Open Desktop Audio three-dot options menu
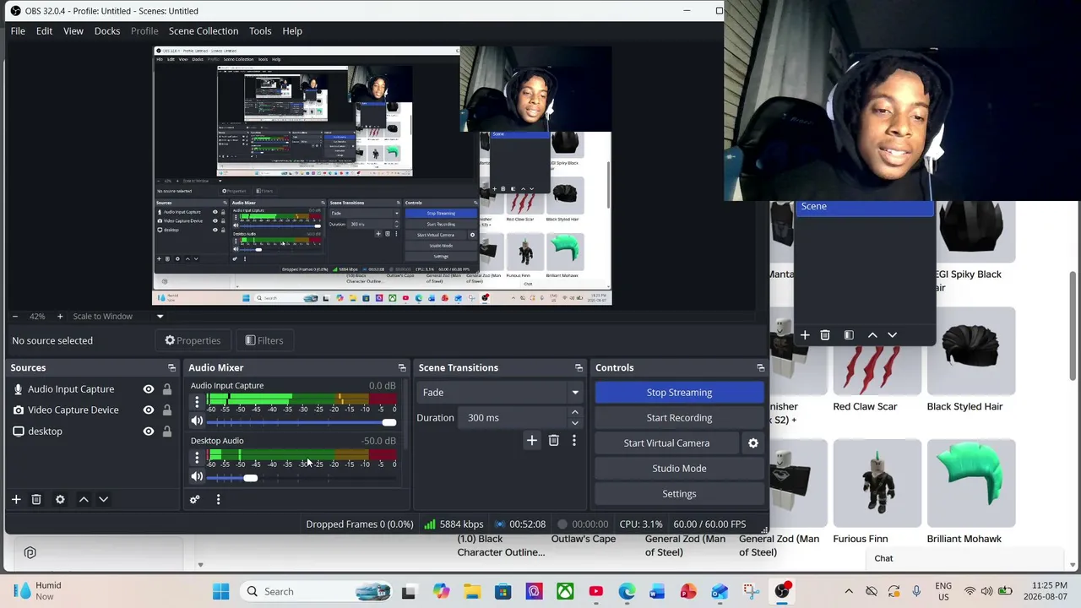Image resolution: width=1081 pixels, height=608 pixels. [197, 457]
